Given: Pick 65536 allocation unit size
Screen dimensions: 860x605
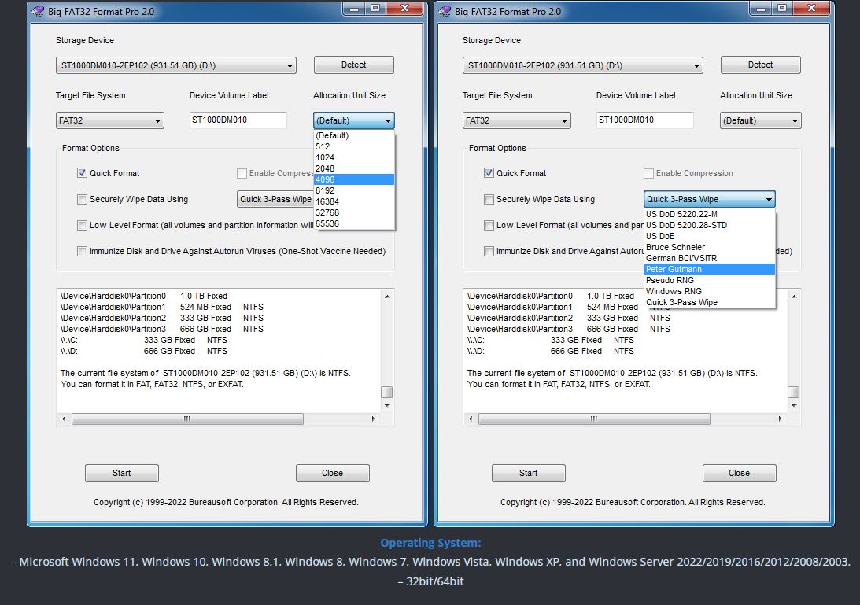Looking at the screenshot, I should tap(354, 223).
